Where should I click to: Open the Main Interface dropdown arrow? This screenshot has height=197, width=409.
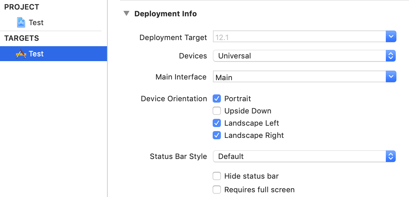pos(391,77)
